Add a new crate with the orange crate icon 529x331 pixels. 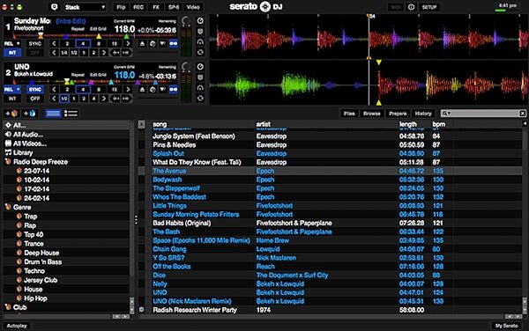11,114
